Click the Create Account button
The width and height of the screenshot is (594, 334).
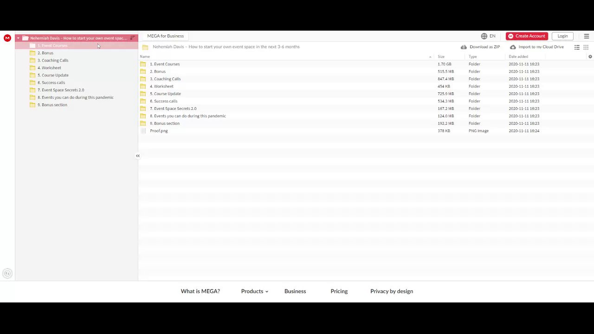(527, 36)
